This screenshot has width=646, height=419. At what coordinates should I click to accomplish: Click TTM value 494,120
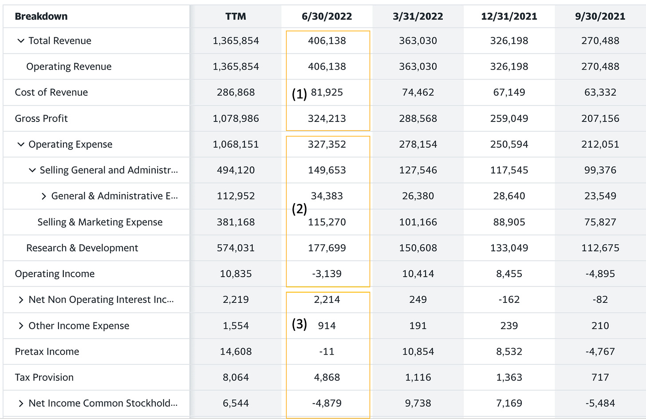click(x=236, y=170)
